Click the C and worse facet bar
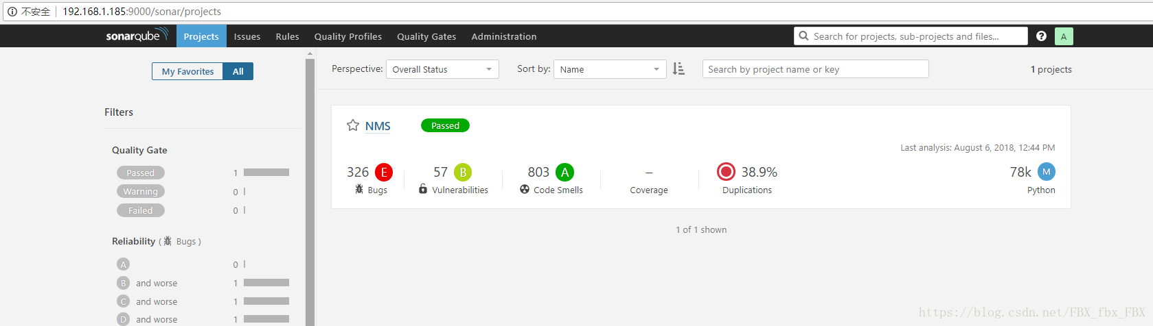Image resolution: width=1153 pixels, height=326 pixels. [x=266, y=301]
